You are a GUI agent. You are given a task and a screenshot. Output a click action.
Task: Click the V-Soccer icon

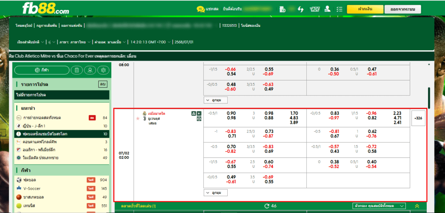[19, 188]
